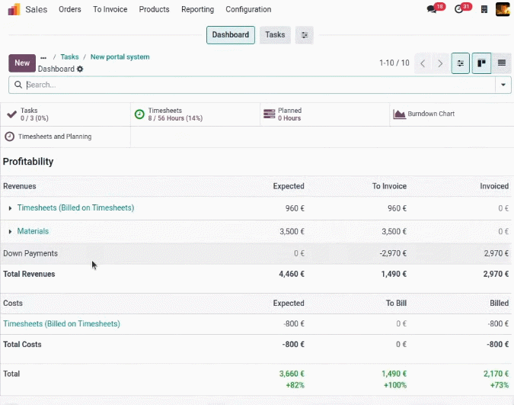
Task: Open Planned hours stat icon
Action: coord(269,114)
